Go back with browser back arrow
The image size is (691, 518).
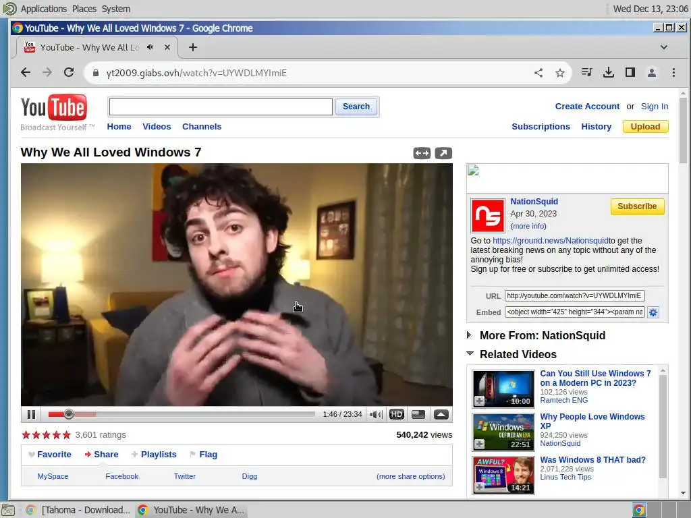pyautogui.click(x=26, y=73)
